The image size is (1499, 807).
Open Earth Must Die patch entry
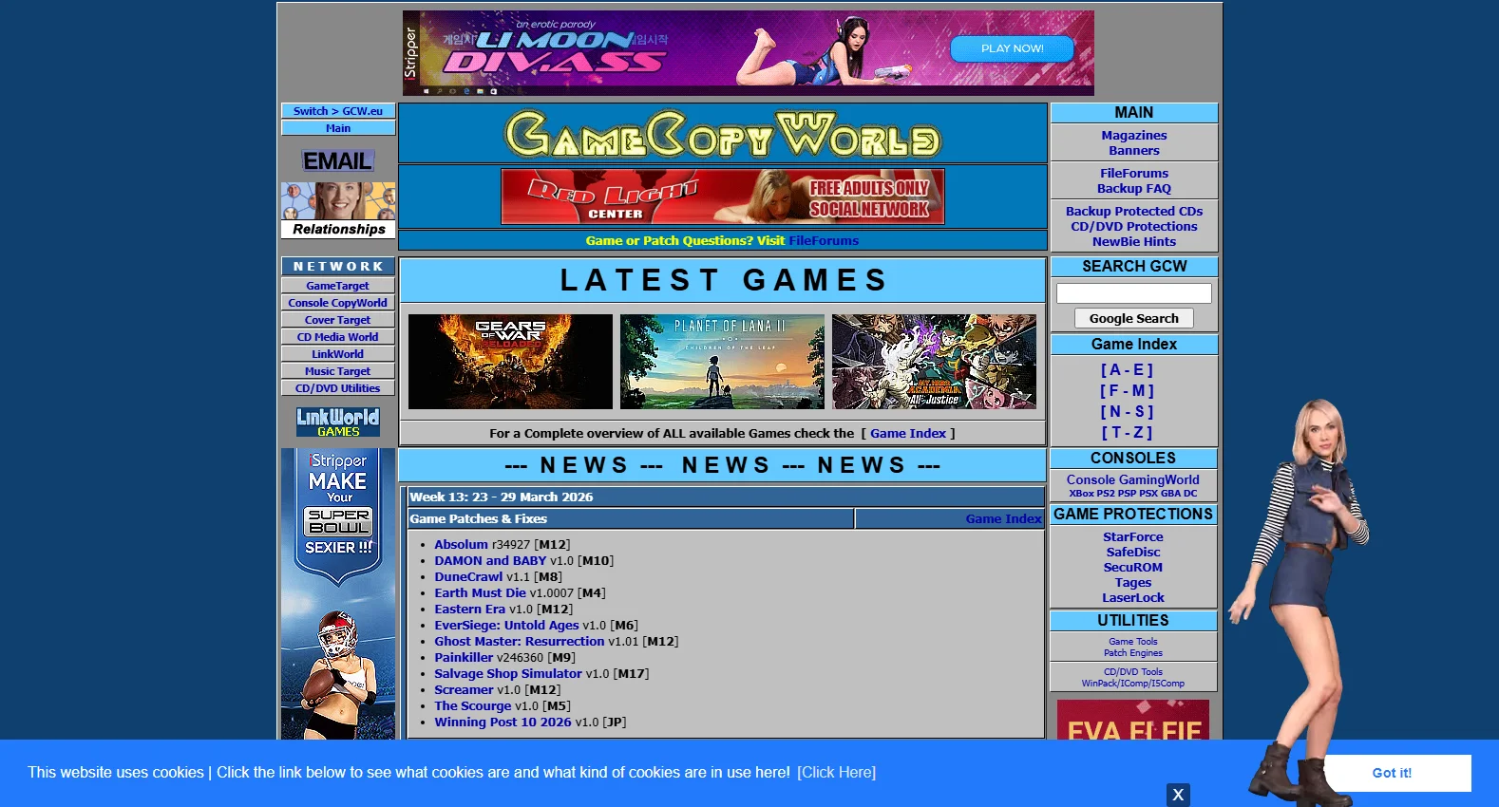click(x=480, y=593)
